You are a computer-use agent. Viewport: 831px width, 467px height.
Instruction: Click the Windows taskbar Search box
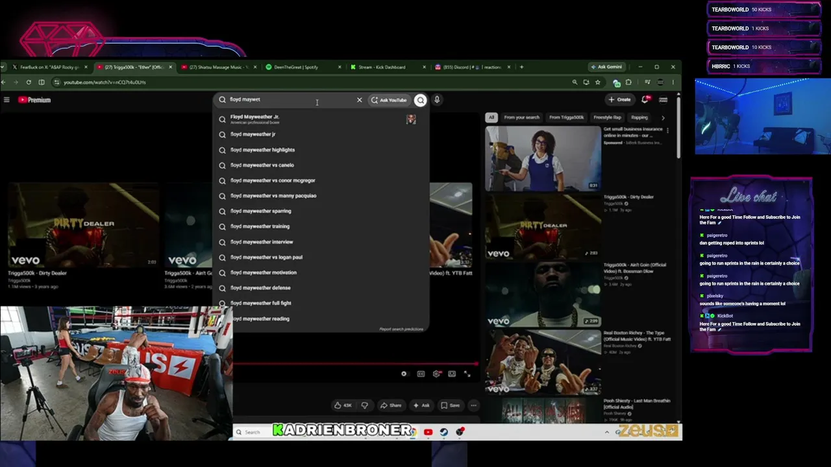pyautogui.click(x=253, y=432)
